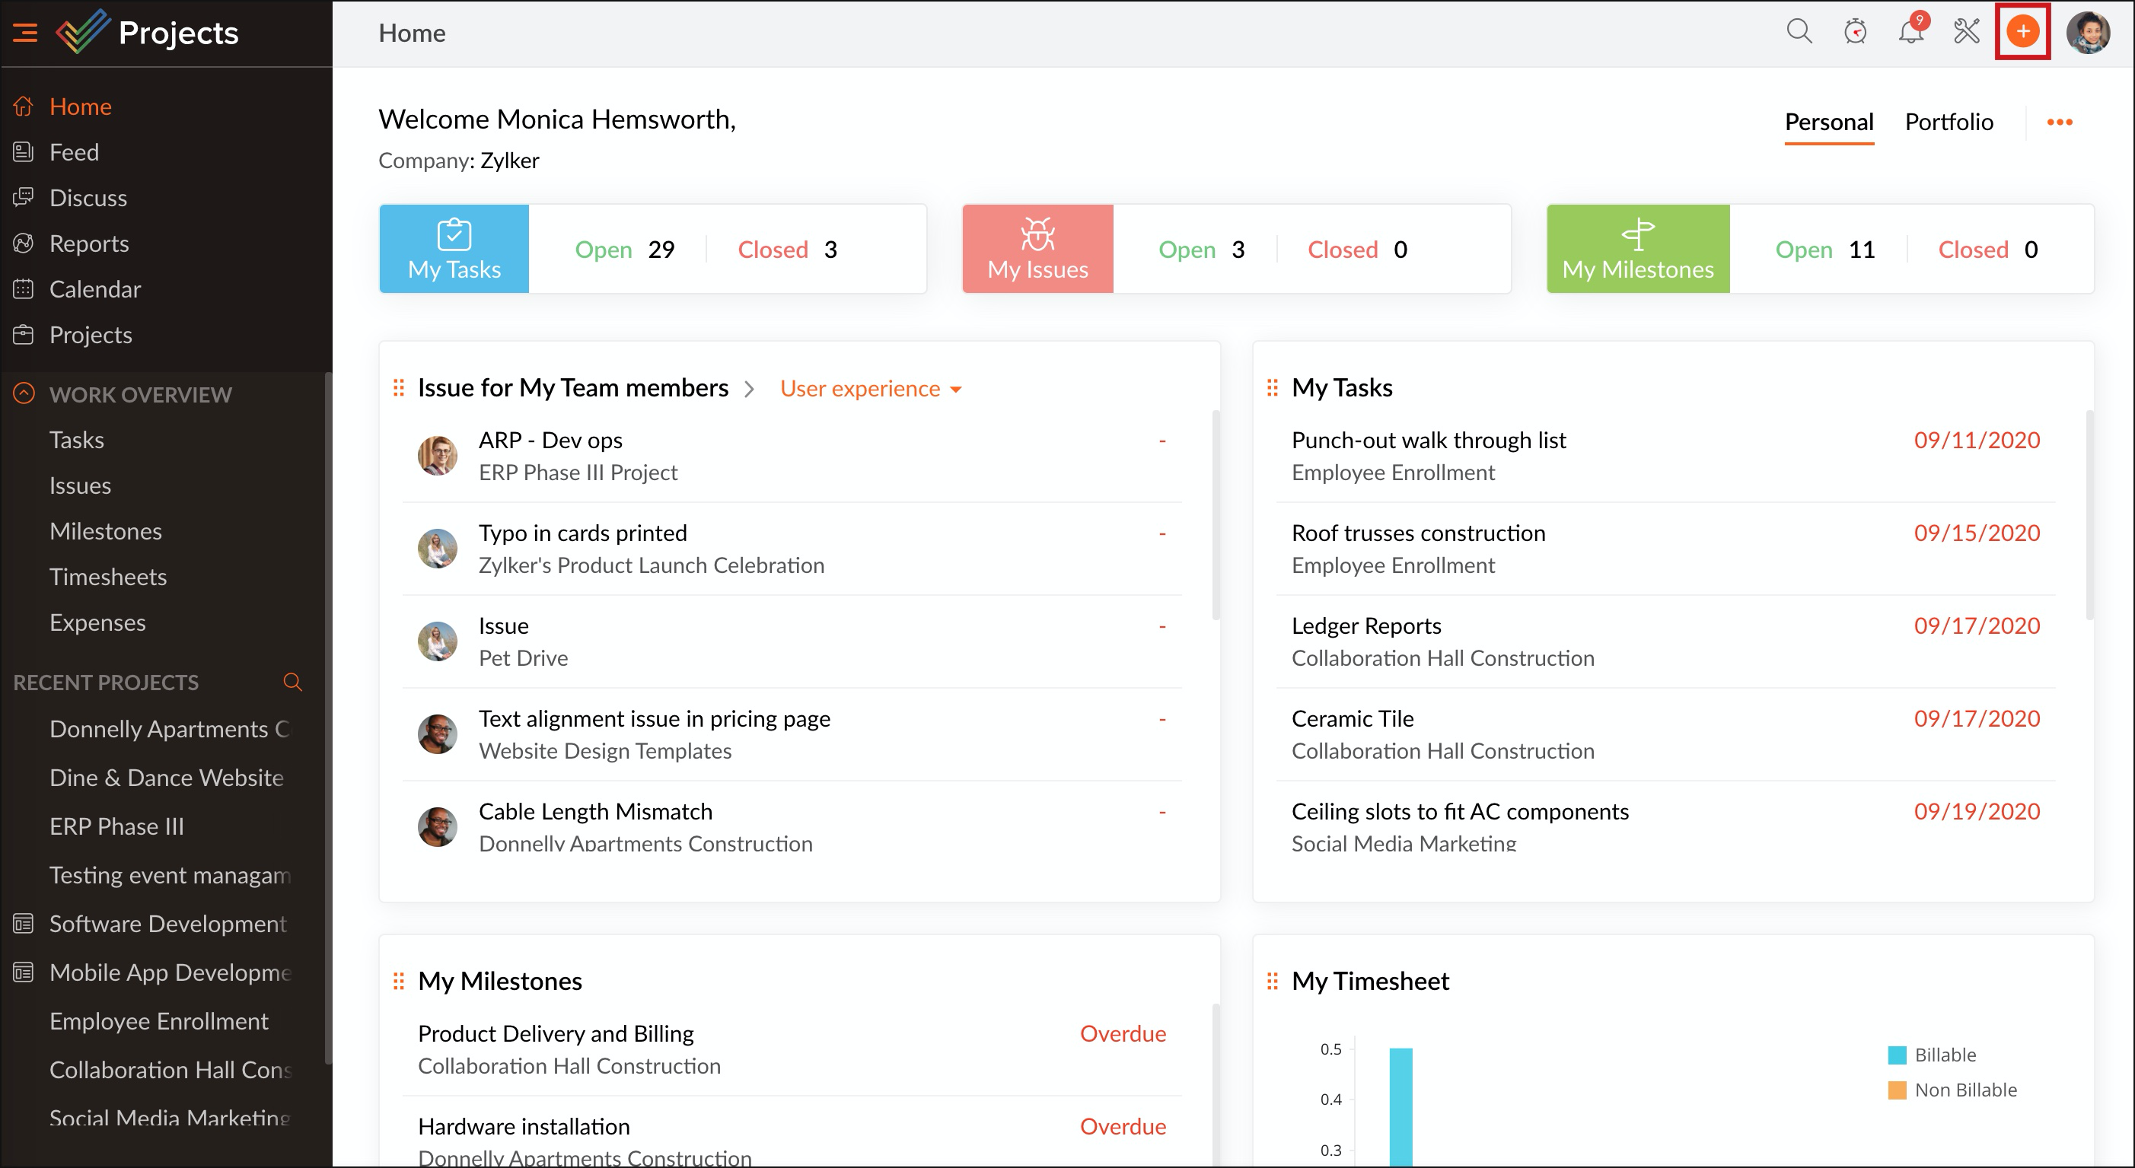Open Reports in the sidebar

click(x=89, y=243)
